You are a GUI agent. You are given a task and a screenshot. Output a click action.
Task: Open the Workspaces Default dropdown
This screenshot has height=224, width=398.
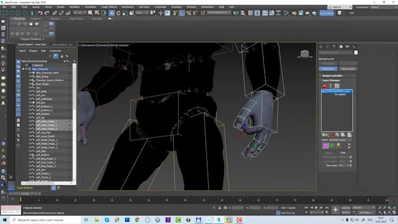[x=383, y=8]
